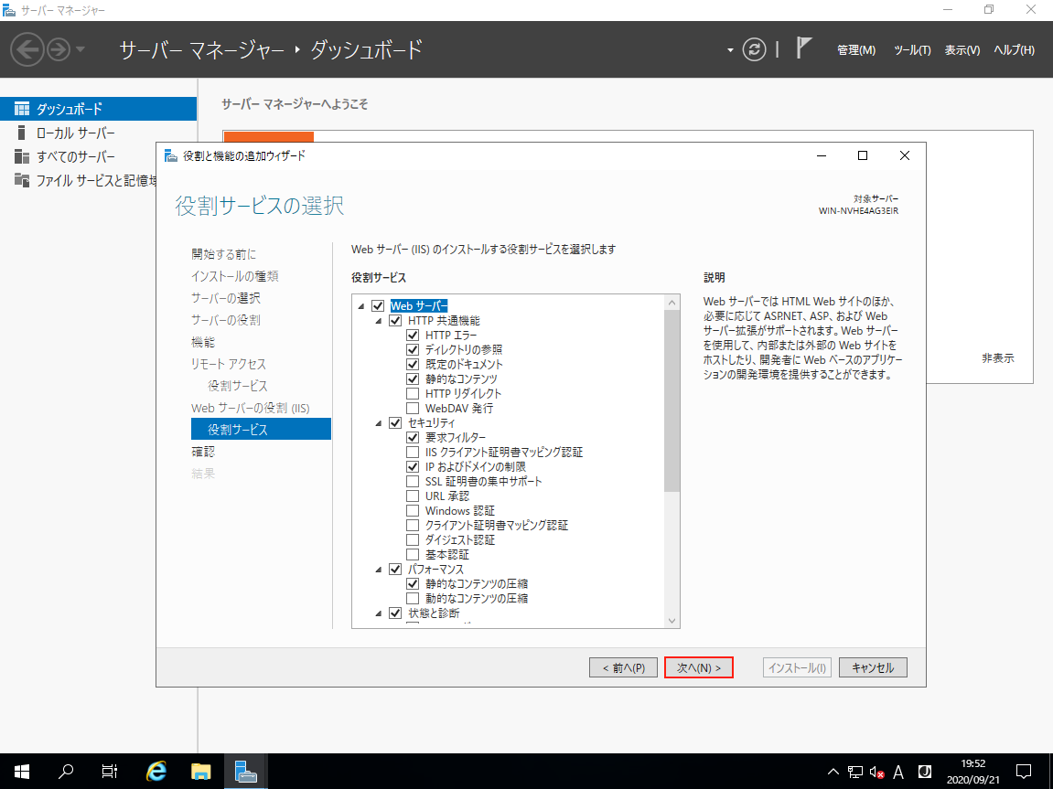Image resolution: width=1053 pixels, height=789 pixels.
Task: Collapse the HTTP 共通機能 tree node
Action: [379, 321]
